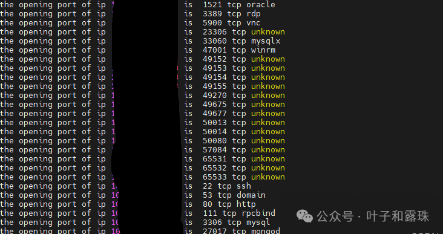This screenshot has height=234, width=443.
Task: Click the rdp service name
Action: pyautogui.click(x=254, y=14)
